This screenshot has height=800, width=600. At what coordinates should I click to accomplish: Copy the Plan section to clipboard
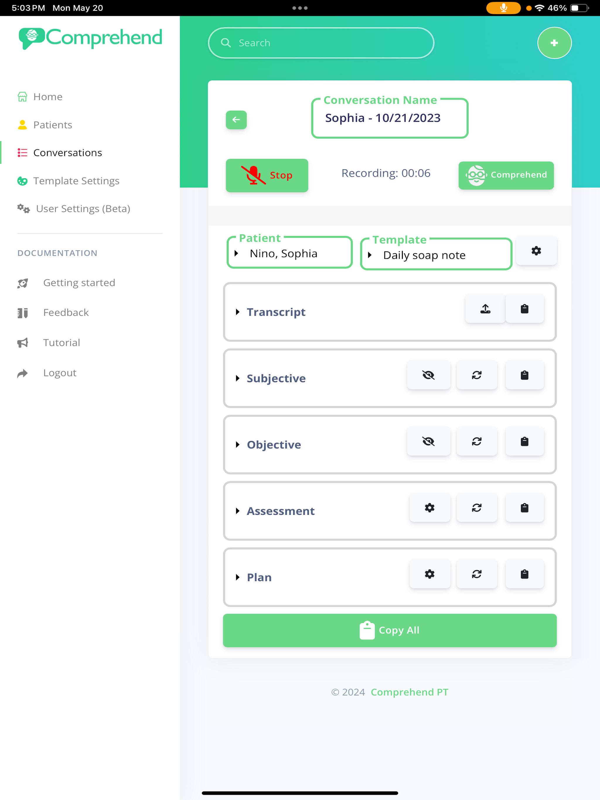(524, 574)
